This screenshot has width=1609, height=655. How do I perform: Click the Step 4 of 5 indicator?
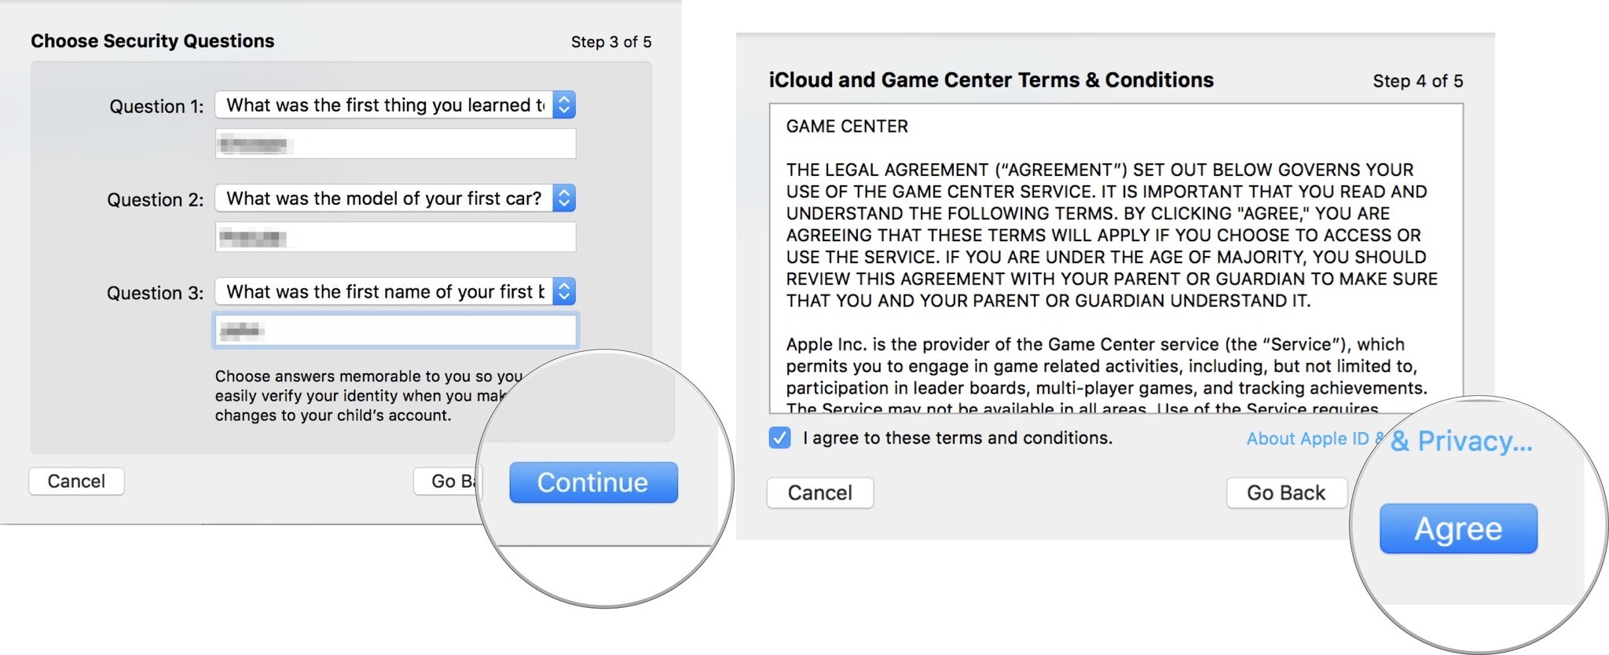1417,82
